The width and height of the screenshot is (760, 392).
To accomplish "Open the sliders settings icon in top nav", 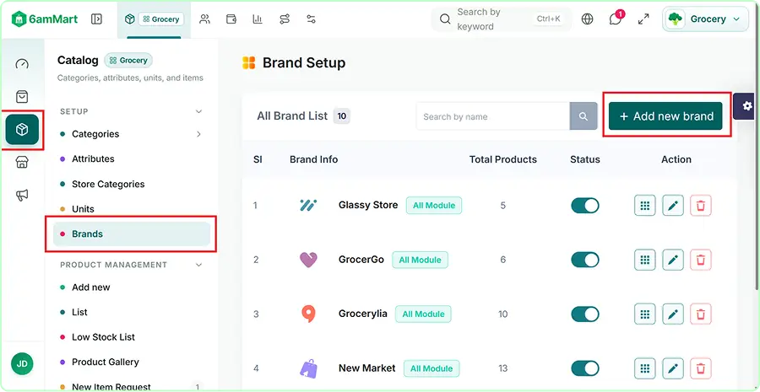I will tap(311, 19).
